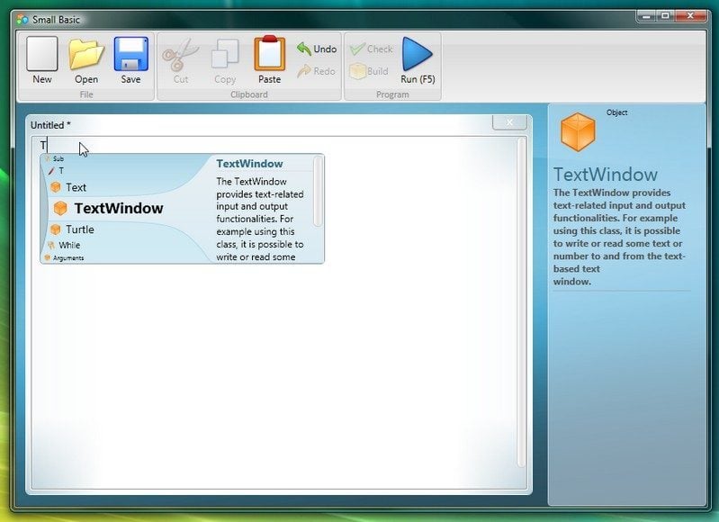The image size is (719, 522).
Task: Create a new file with New icon
Action: tap(41, 54)
